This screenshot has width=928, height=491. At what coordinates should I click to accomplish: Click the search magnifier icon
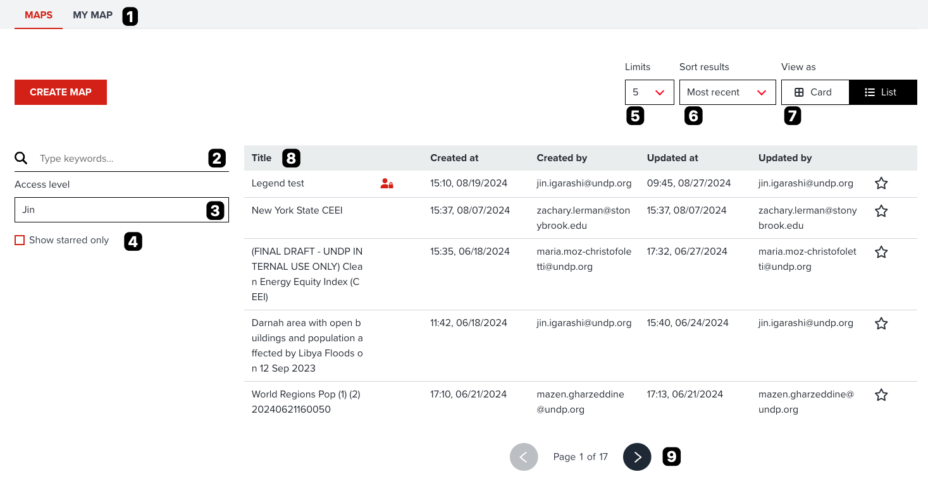tap(21, 157)
